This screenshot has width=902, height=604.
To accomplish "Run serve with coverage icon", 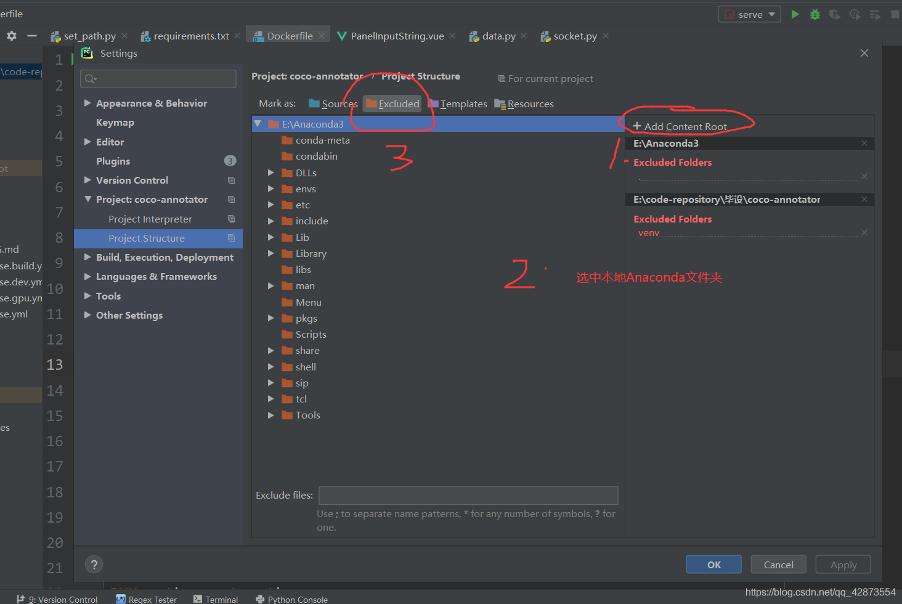I will coord(835,14).
